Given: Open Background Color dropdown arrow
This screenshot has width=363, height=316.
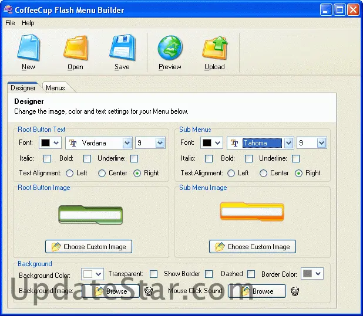Looking at the screenshot, I should point(99,274).
